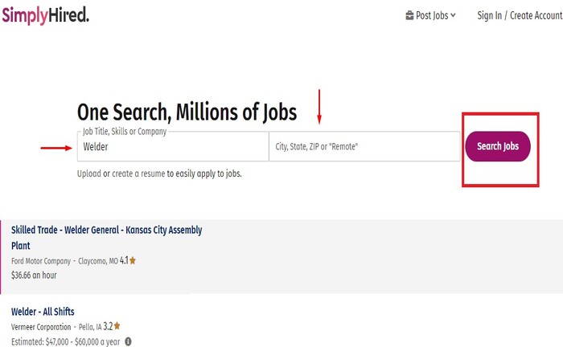Open Sign In / Create Account
563x347 pixels.
click(x=520, y=15)
